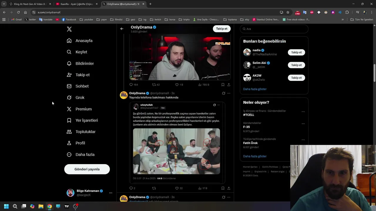Expand hidden bookmarks chevron
Viewport: 376px width, 211px height.
(x=343, y=20)
